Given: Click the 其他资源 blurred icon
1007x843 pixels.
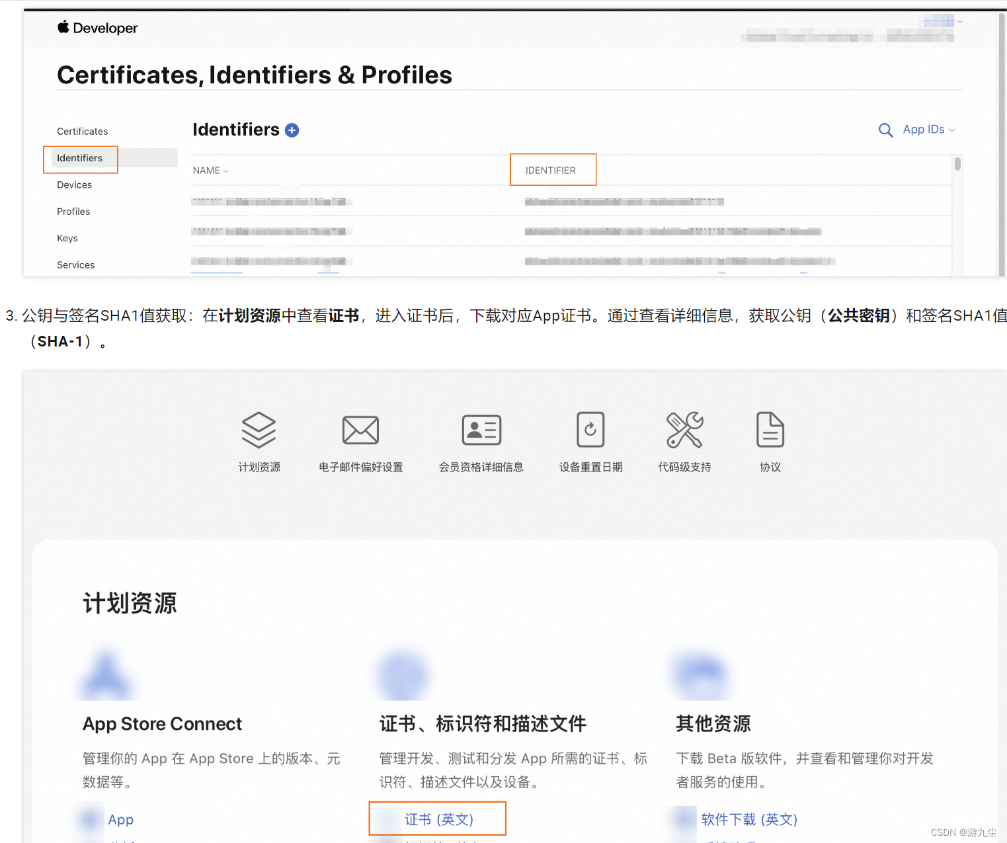Looking at the screenshot, I should [x=700, y=676].
